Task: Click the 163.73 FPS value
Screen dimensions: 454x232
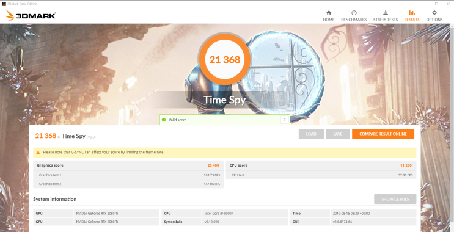Action: click(211, 175)
